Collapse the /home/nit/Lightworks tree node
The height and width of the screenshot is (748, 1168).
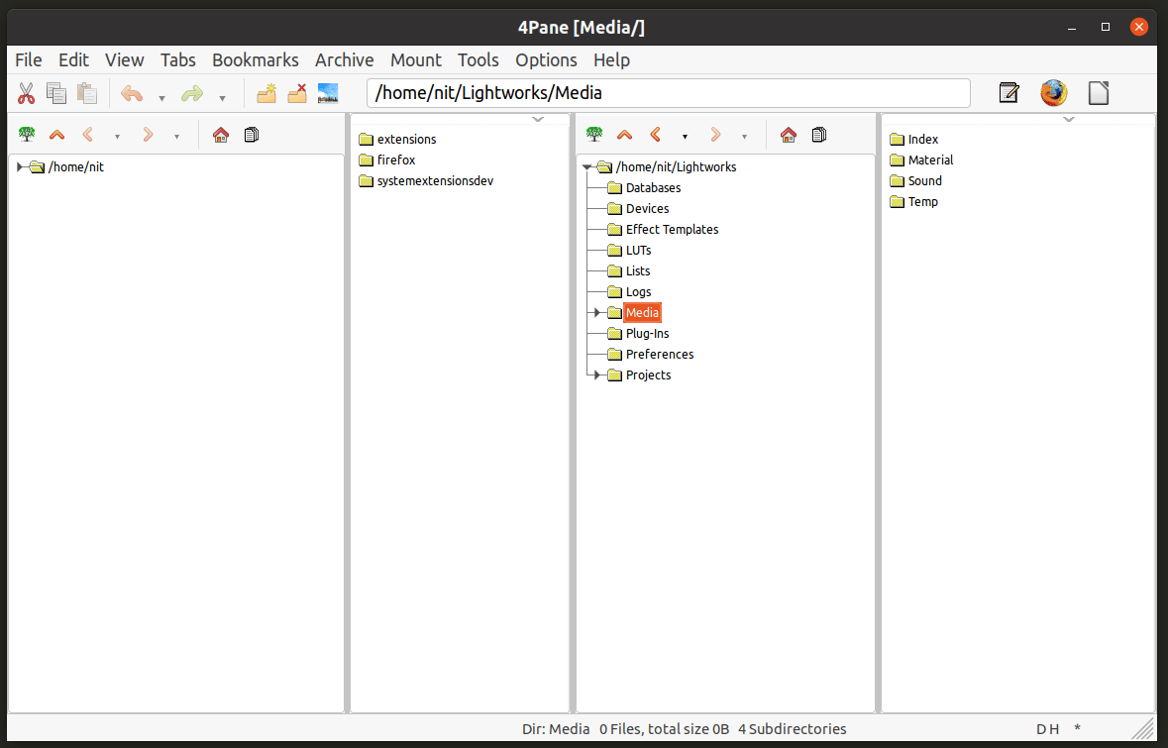tap(588, 166)
